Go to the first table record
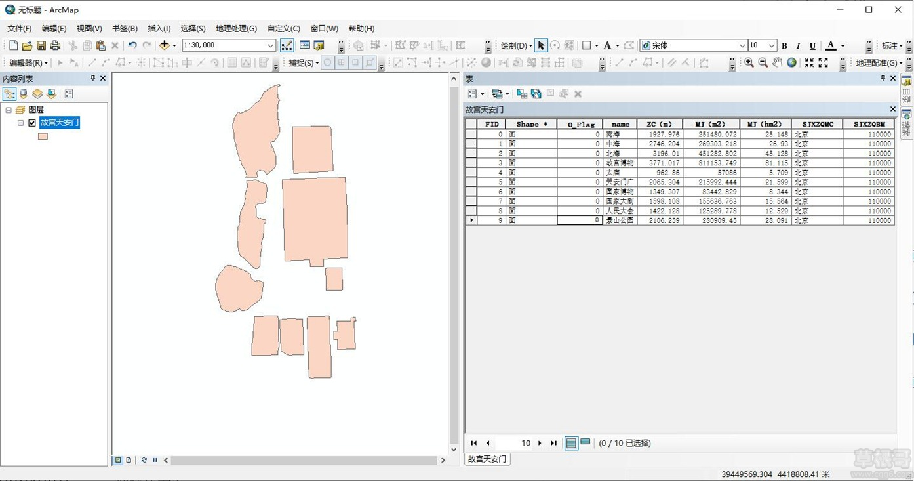This screenshot has height=481, width=914. (x=474, y=443)
